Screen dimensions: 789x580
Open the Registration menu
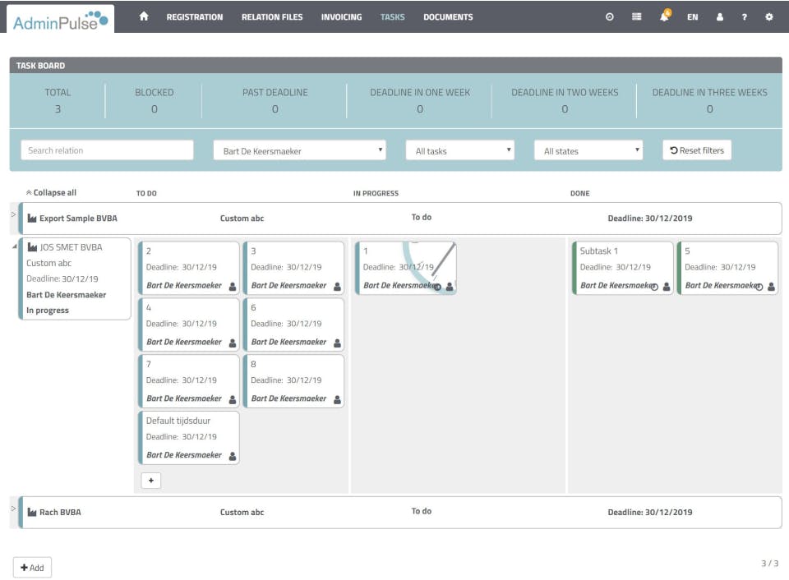[x=195, y=17]
